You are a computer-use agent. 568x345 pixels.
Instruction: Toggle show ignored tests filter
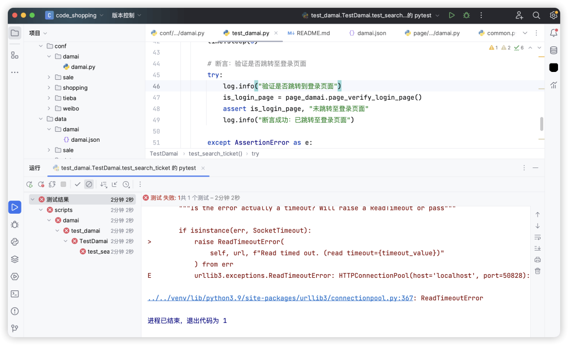pyautogui.click(x=89, y=184)
